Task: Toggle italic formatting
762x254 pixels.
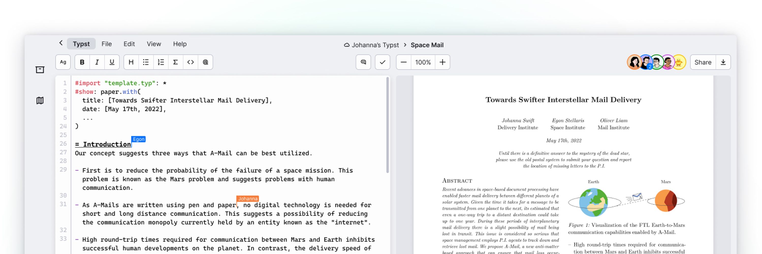Action: click(x=97, y=62)
